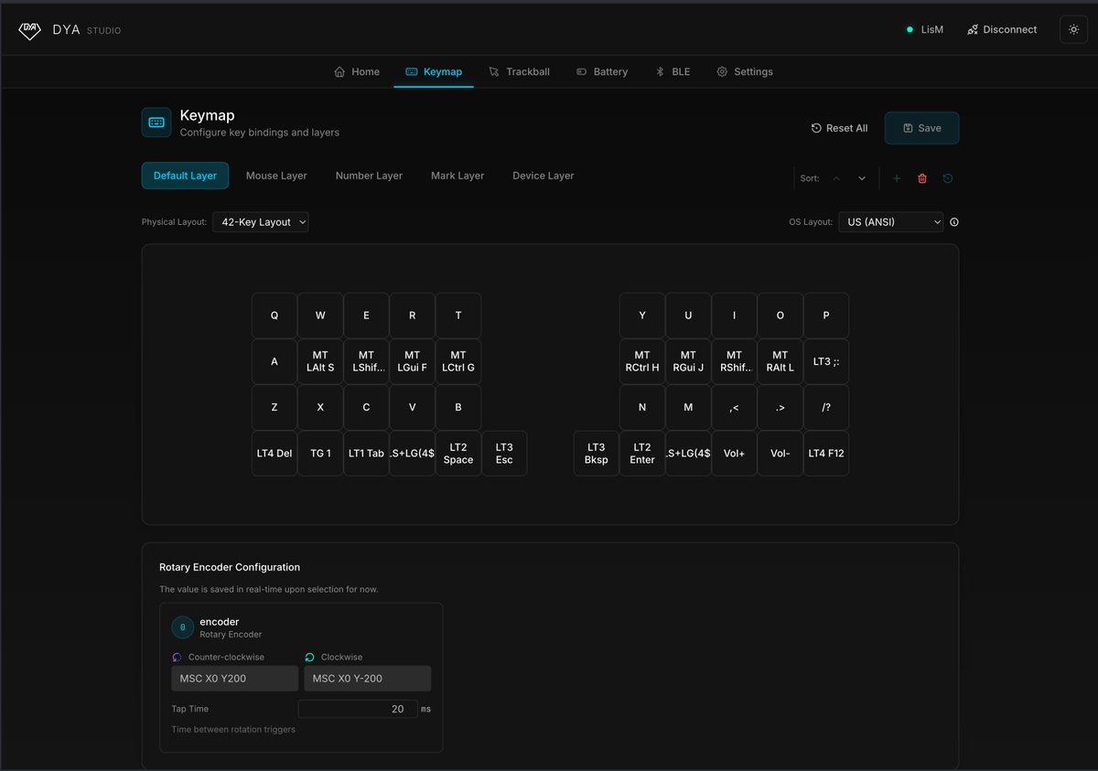Select the LT3 ;: key
Viewport: 1098px width, 771px height.
click(x=826, y=361)
